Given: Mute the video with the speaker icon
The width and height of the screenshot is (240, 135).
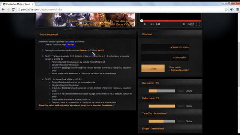Looking at the screenshot, I should (x=152, y=24).
